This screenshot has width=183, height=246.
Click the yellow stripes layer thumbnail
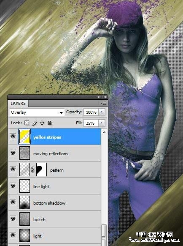(24, 137)
